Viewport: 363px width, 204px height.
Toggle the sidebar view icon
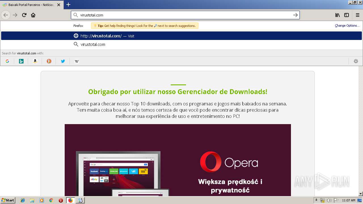click(x=347, y=15)
